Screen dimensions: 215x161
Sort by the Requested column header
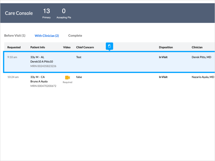point(14,47)
